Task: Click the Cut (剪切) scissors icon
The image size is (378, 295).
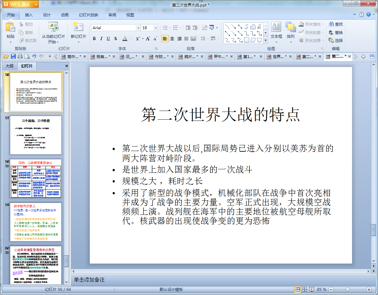Action: [21, 24]
